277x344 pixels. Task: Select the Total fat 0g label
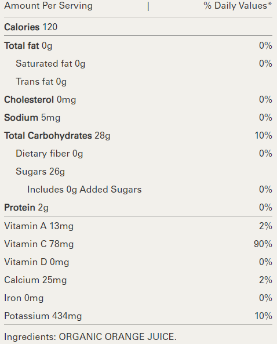coord(28,46)
